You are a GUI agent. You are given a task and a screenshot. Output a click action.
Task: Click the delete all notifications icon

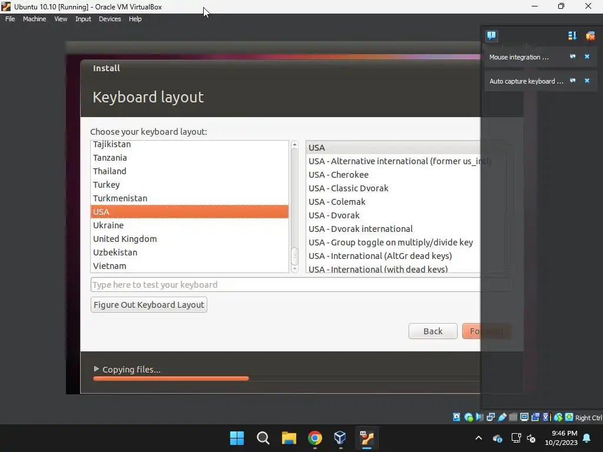click(x=590, y=36)
